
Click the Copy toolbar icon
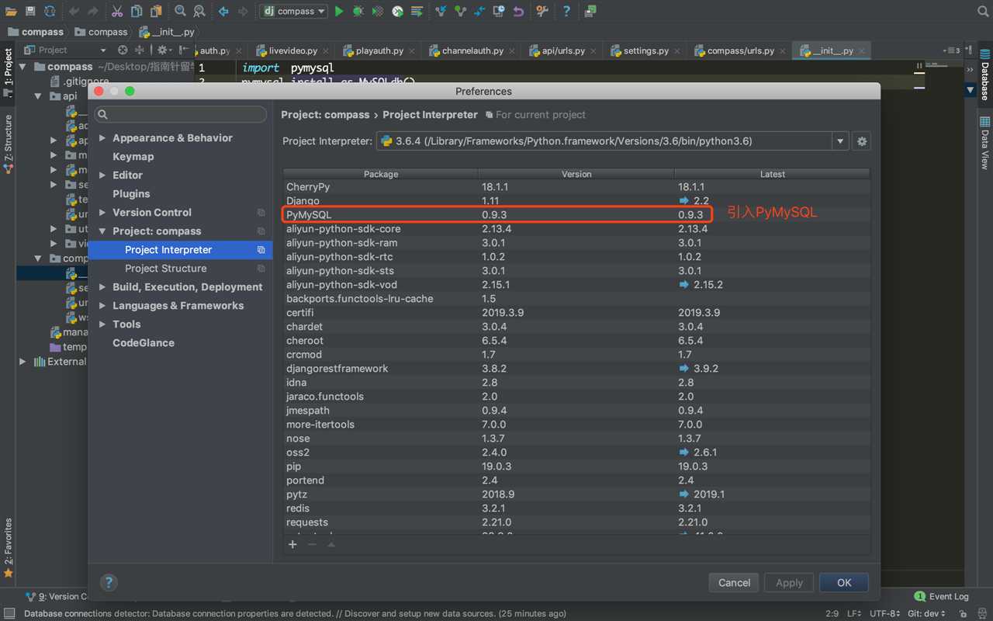pyautogui.click(x=137, y=11)
